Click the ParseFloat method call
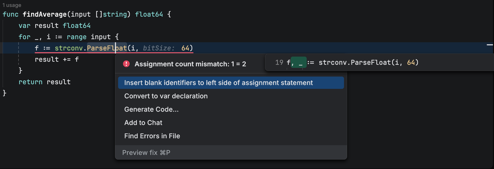This screenshot has width=494, height=169. [107, 48]
